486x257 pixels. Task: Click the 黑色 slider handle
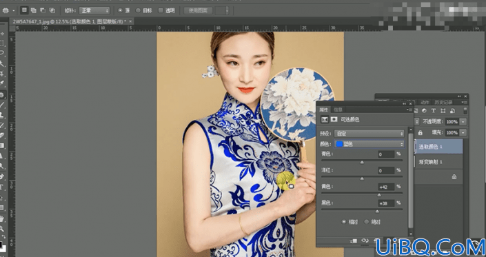[377, 211]
